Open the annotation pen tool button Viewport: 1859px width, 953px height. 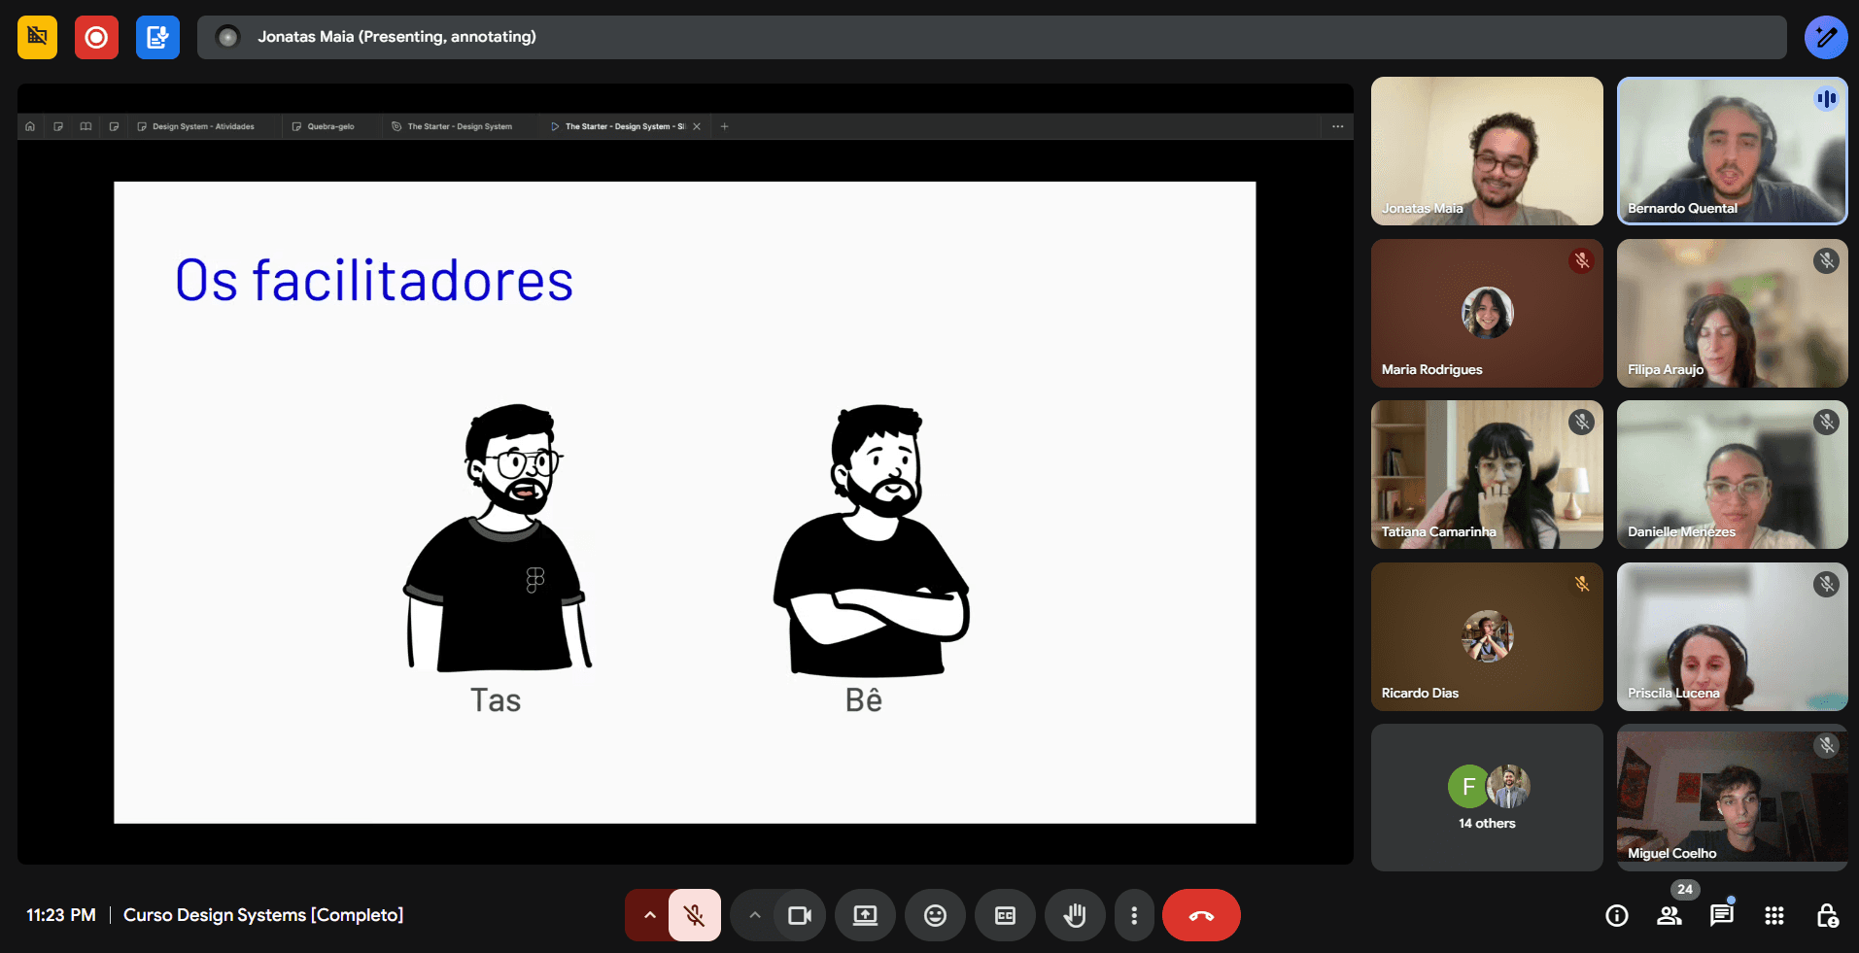click(1826, 37)
